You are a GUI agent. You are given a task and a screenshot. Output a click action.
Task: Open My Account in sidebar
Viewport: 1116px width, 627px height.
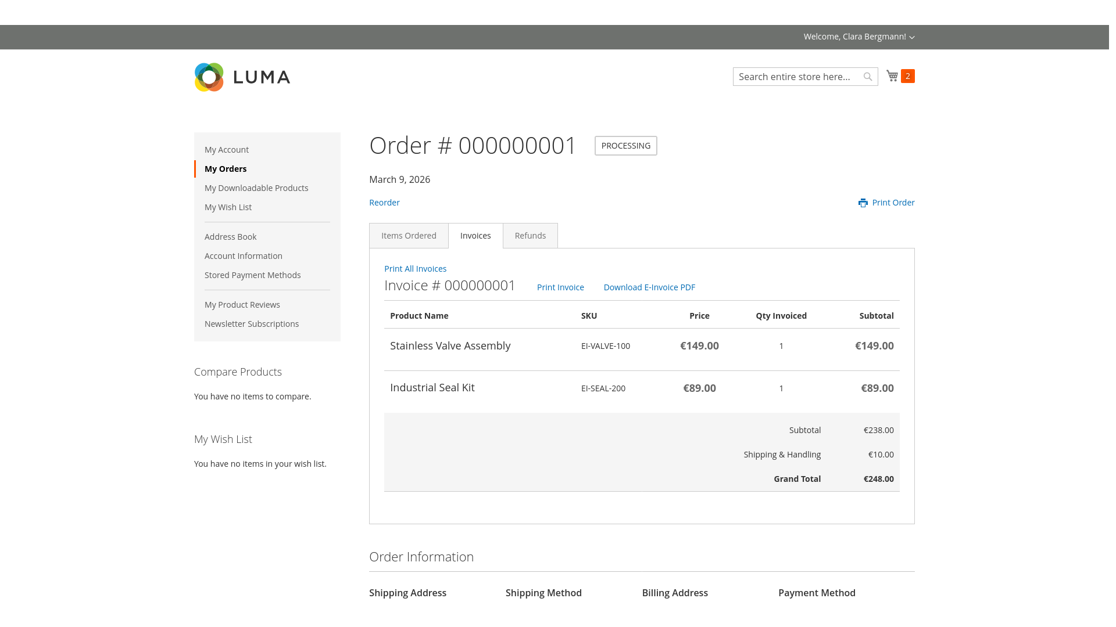tap(227, 150)
